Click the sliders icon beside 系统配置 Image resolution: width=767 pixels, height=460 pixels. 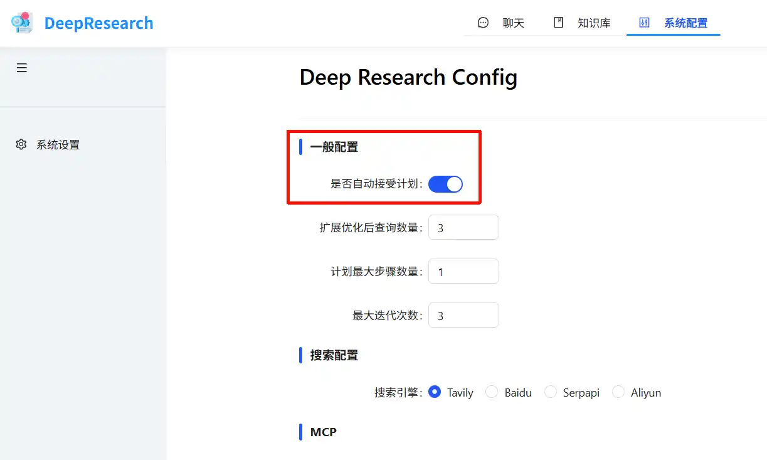click(x=643, y=22)
